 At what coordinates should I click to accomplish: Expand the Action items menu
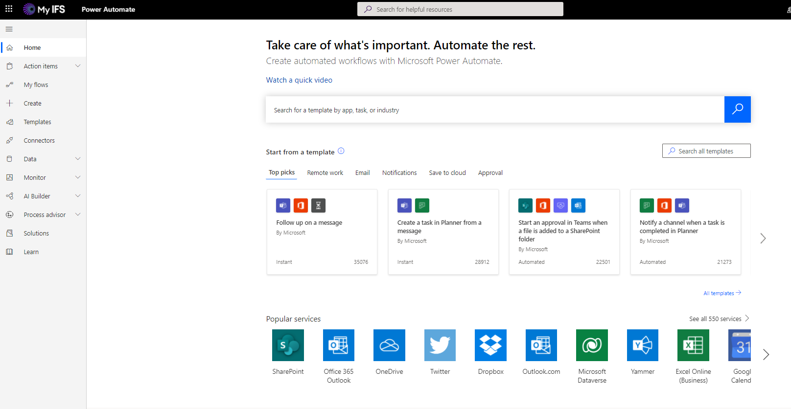[77, 66]
